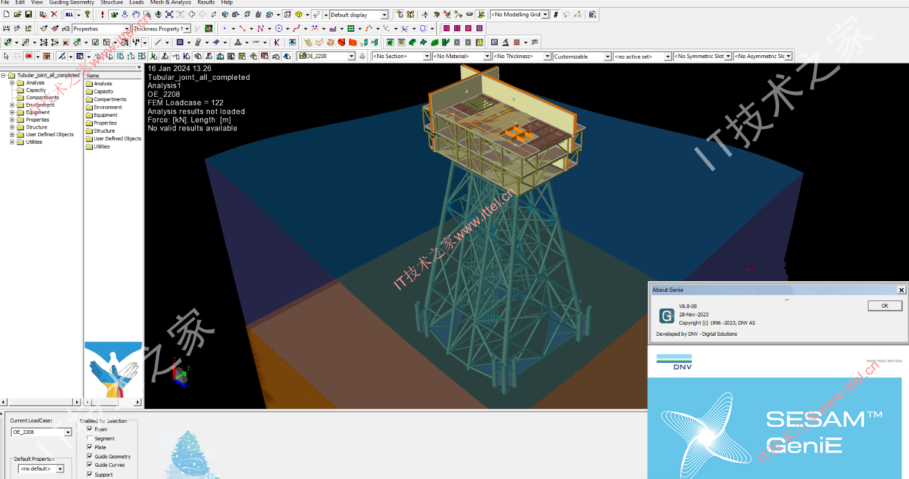Image resolution: width=909 pixels, height=479 pixels.
Task: Click the fit-to-view zoom extents icon
Action: (x=169, y=15)
